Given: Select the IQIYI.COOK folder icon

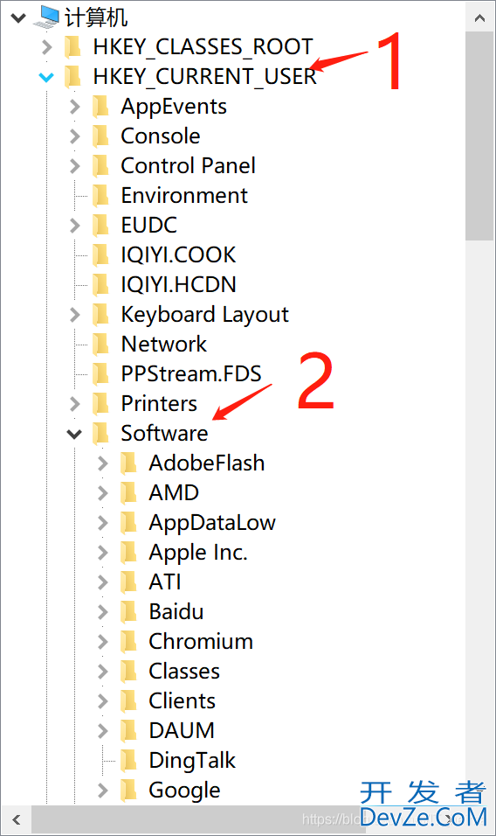Looking at the screenshot, I should [100, 254].
